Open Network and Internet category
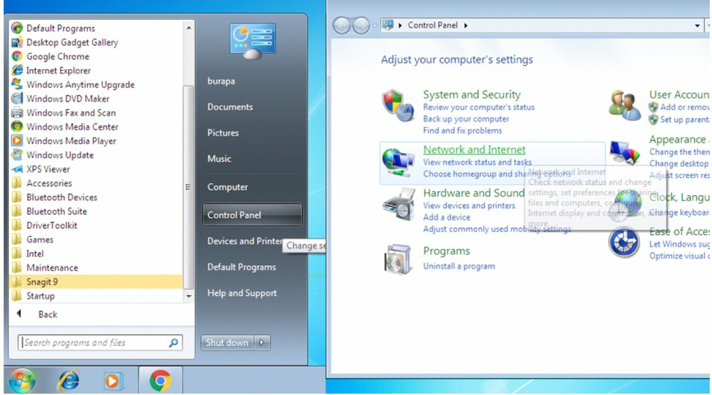Viewport: 712px width, 395px height. pyautogui.click(x=474, y=150)
